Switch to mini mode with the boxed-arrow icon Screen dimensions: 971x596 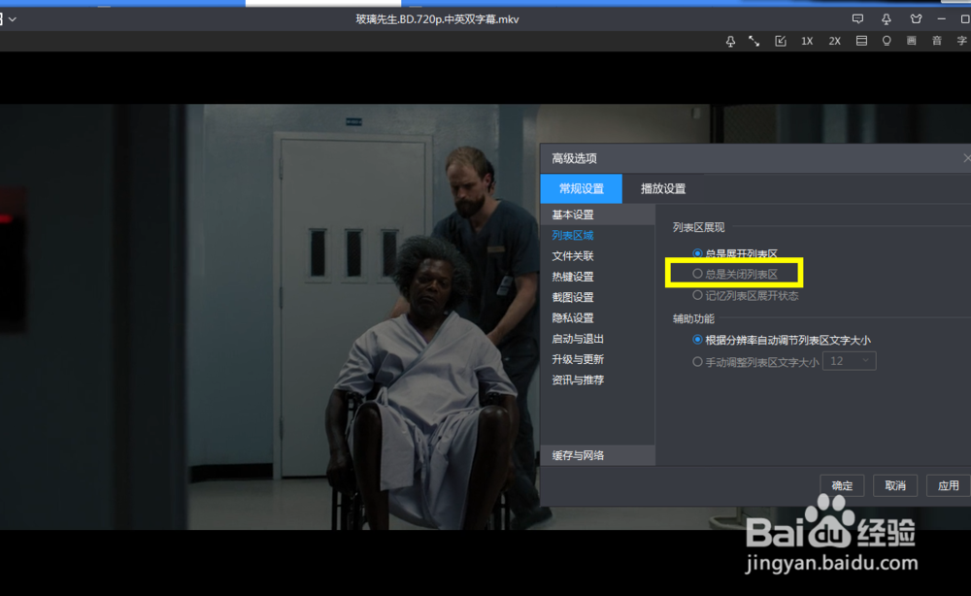point(781,41)
